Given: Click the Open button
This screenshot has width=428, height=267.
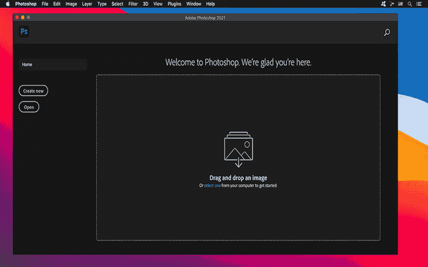Looking at the screenshot, I should tap(29, 107).
